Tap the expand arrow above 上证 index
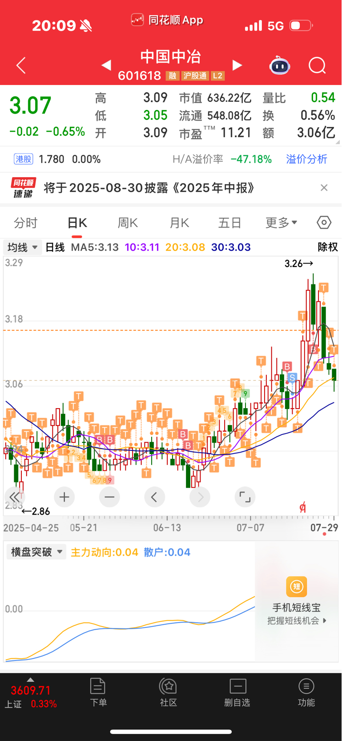The image size is (342, 741). 30,680
